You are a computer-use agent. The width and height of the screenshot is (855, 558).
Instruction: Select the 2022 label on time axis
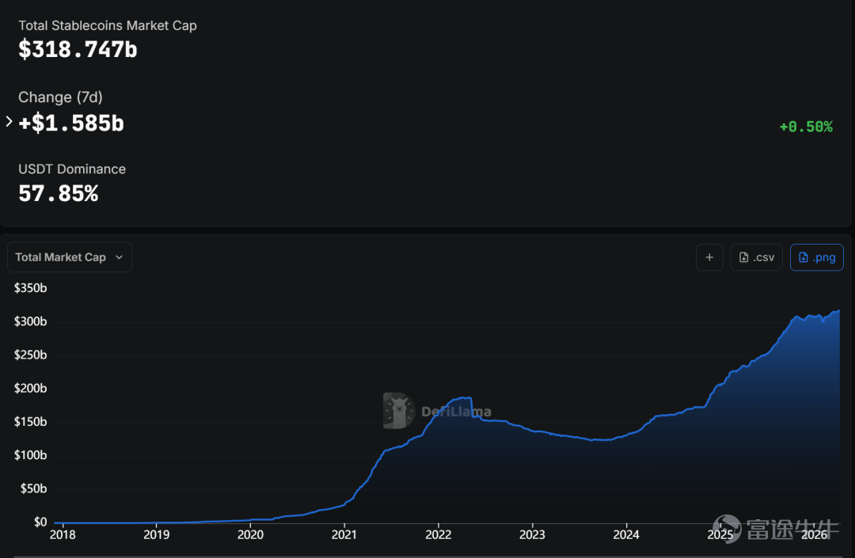pyautogui.click(x=439, y=534)
